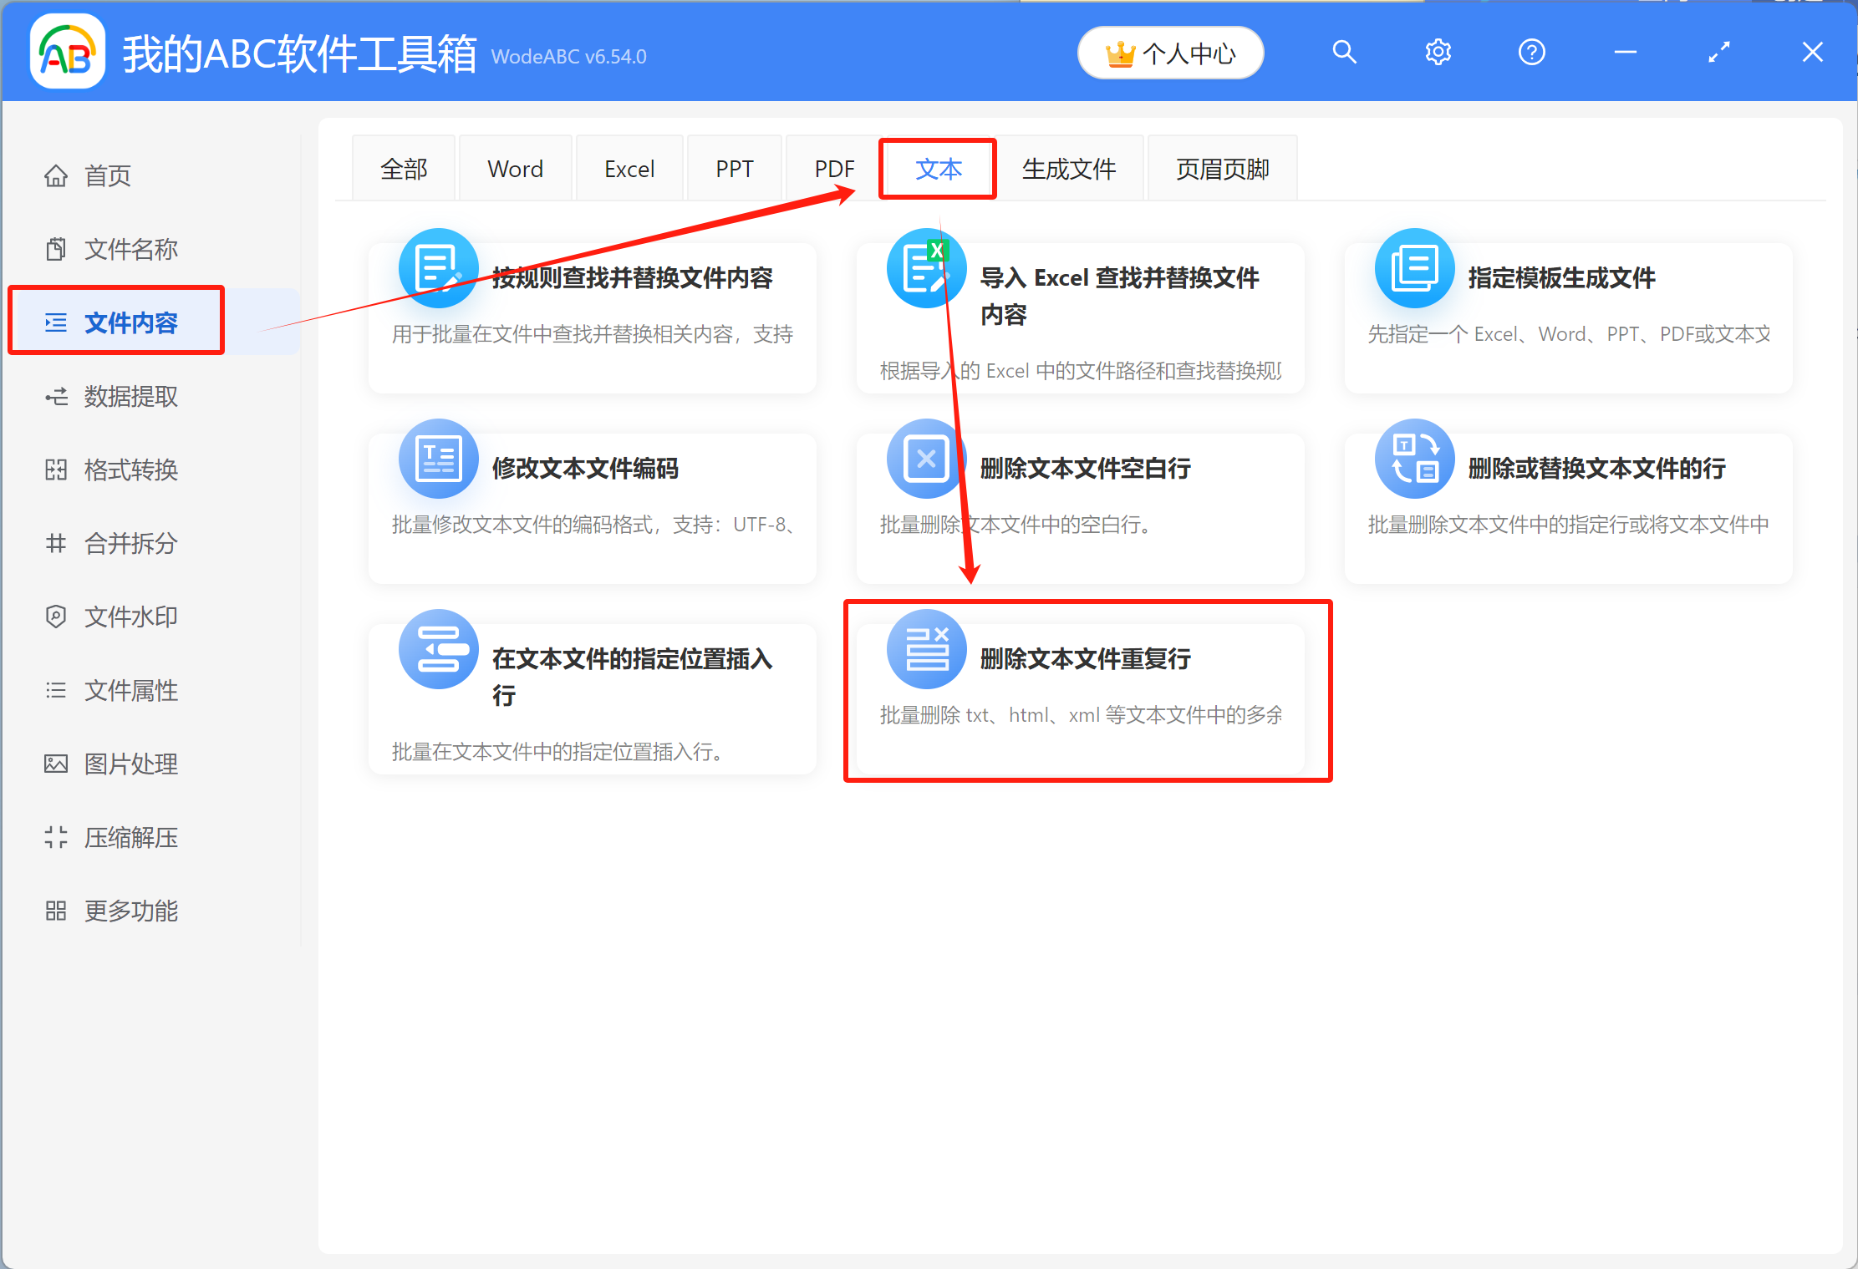Open 更多功能 from the sidebar
The width and height of the screenshot is (1858, 1269).
(x=130, y=911)
